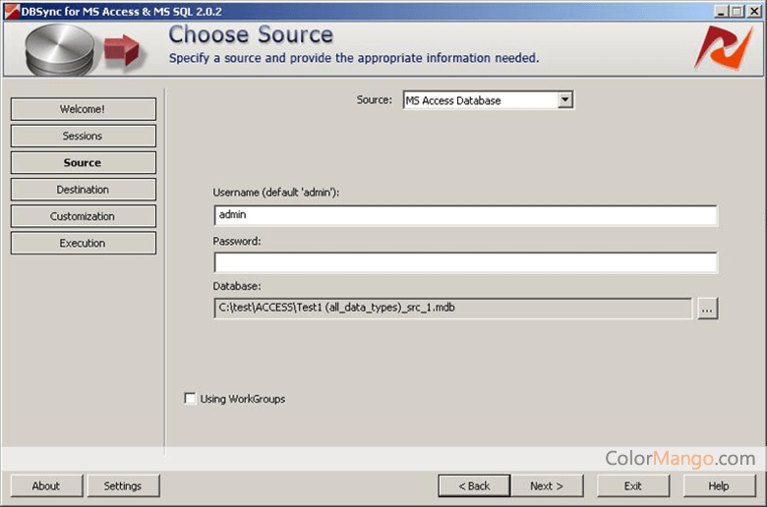Click into the empty Password field

(x=466, y=262)
